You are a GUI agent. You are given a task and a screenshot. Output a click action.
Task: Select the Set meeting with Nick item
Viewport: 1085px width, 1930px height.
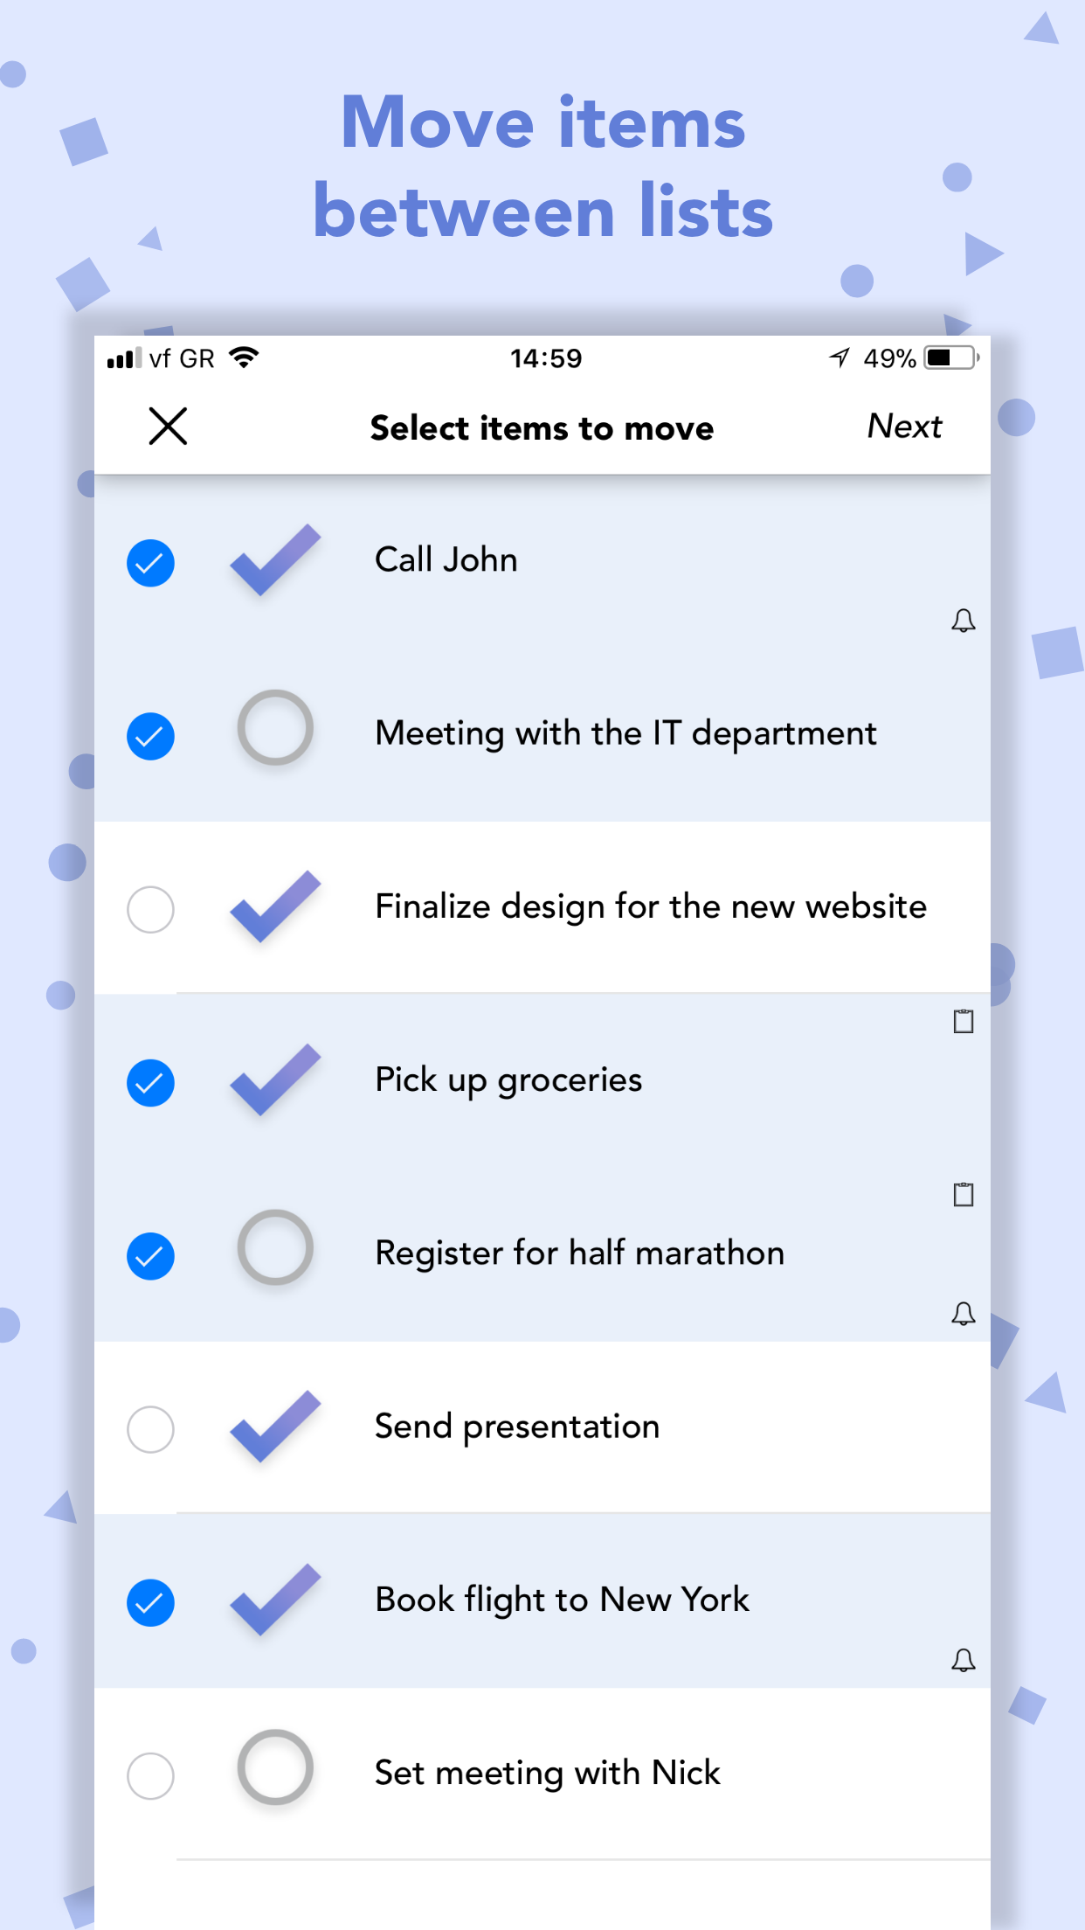150,1775
